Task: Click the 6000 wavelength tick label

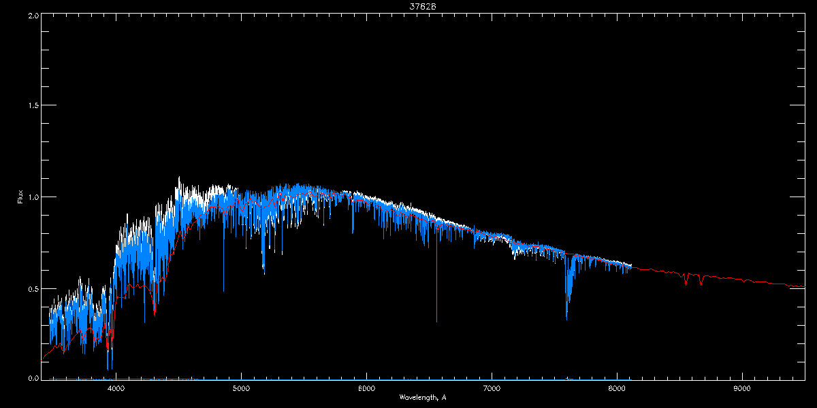Action: click(367, 389)
